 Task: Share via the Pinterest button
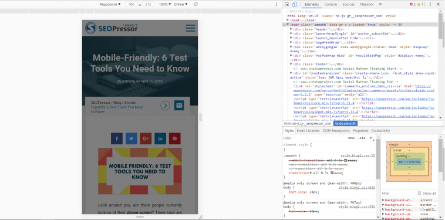pos(175,138)
